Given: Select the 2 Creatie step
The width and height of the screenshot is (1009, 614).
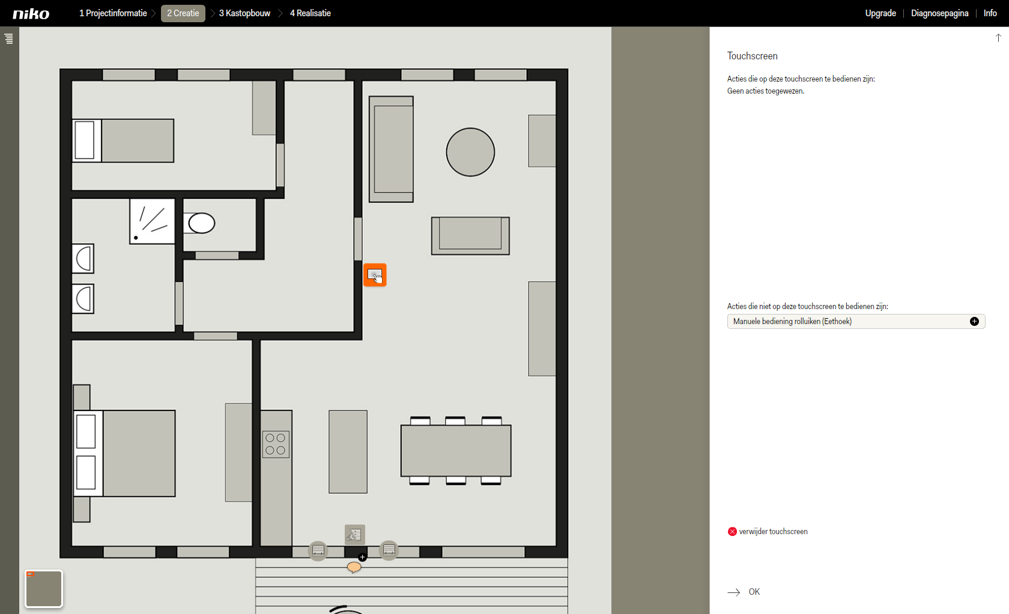Looking at the screenshot, I should click(x=183, y=13).
